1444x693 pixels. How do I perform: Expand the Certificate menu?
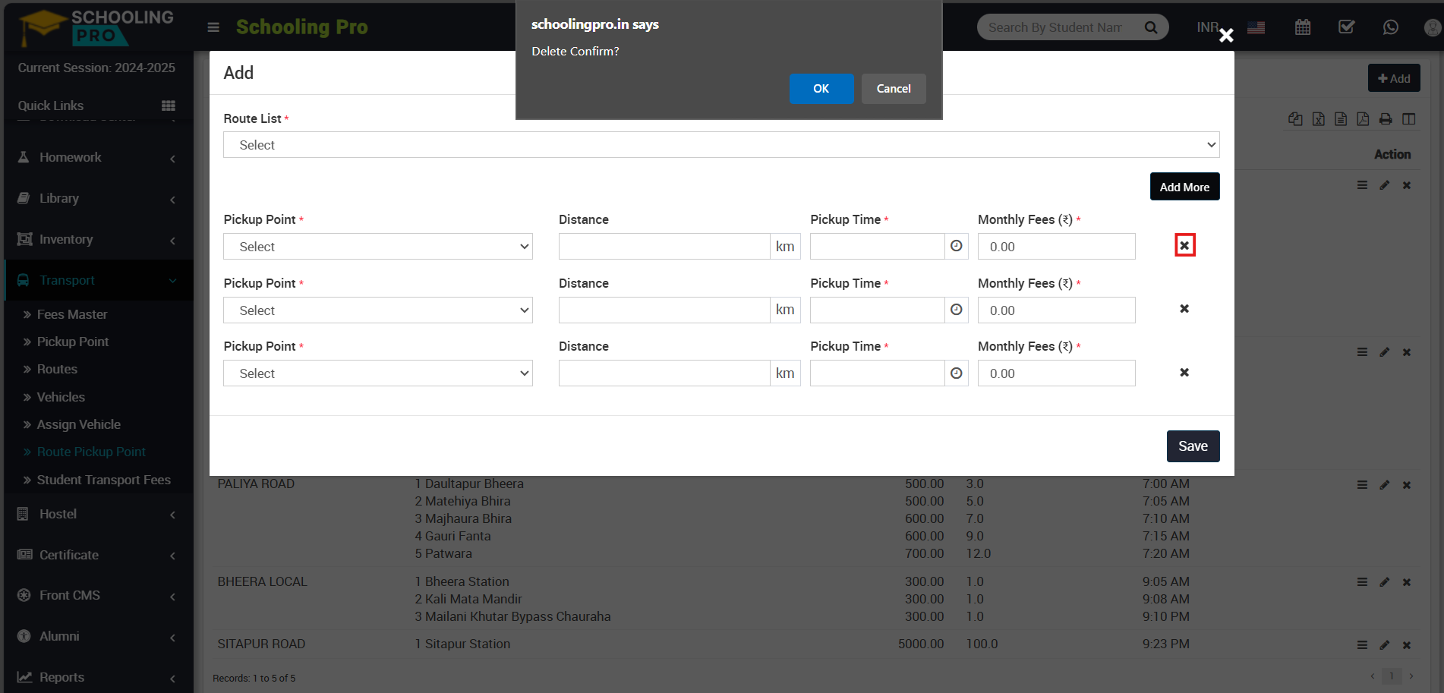click(96, 555)
